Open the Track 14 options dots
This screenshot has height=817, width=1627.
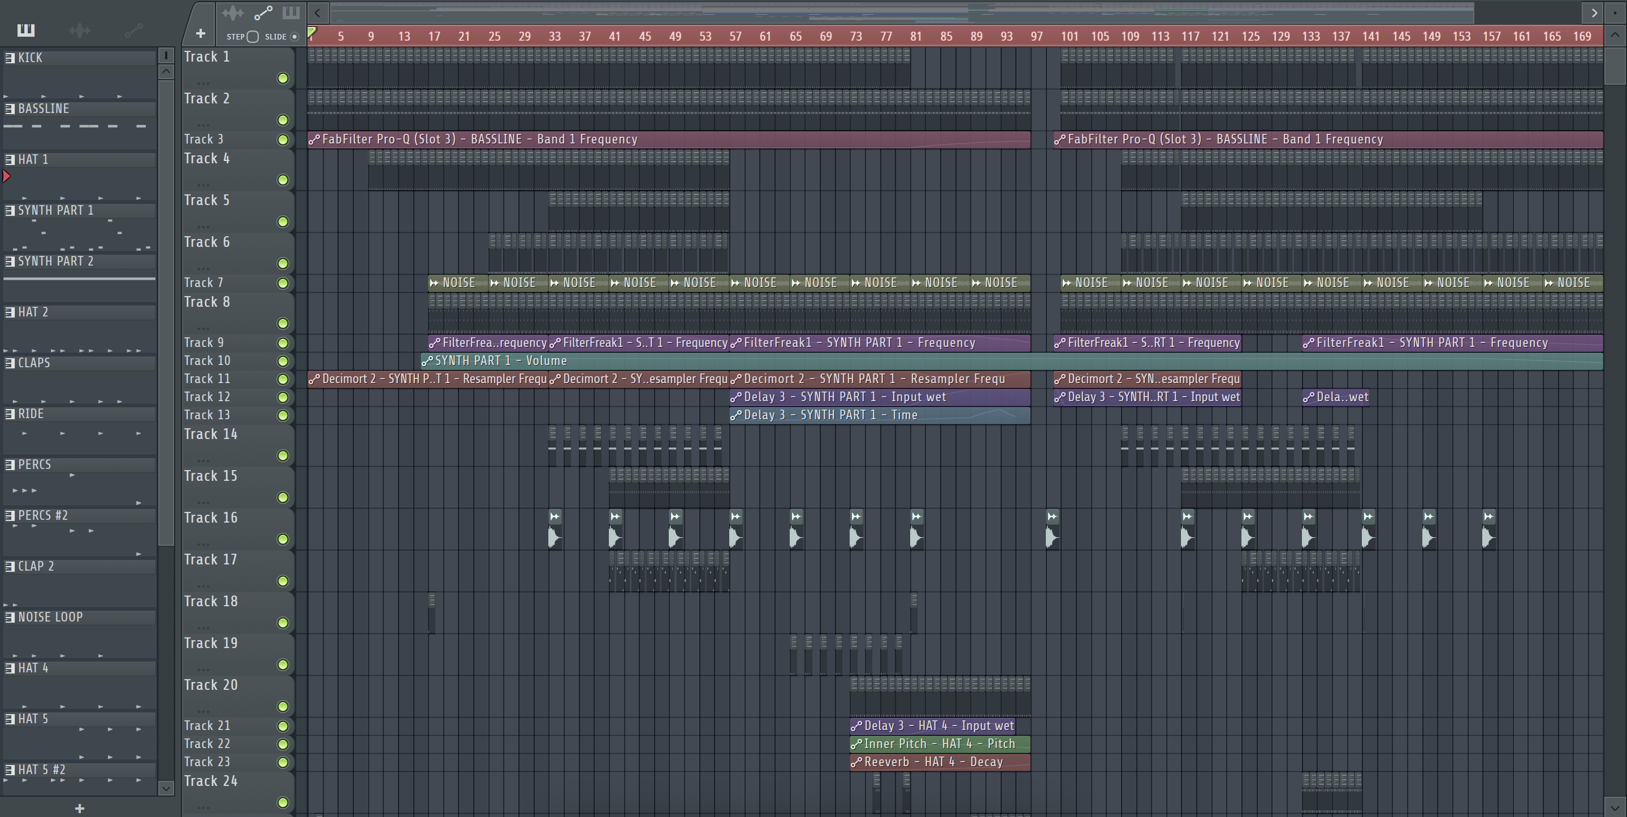pos(203,460)
